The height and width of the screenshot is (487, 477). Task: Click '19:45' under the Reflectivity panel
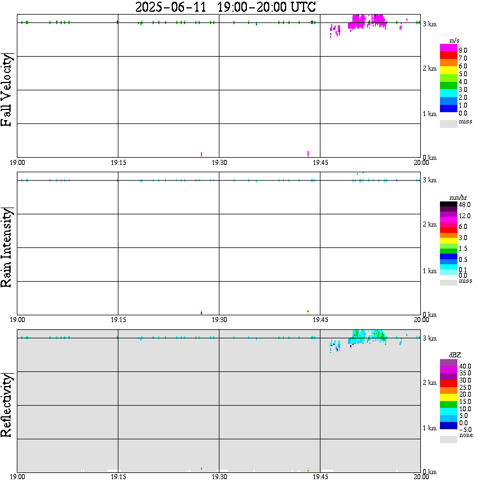(x=320, y=477)
